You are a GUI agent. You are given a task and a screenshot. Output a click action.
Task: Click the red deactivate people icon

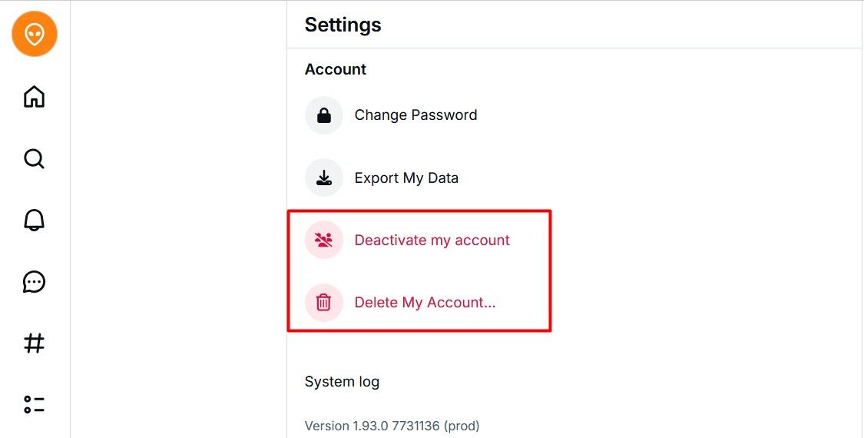pos(324,241)
